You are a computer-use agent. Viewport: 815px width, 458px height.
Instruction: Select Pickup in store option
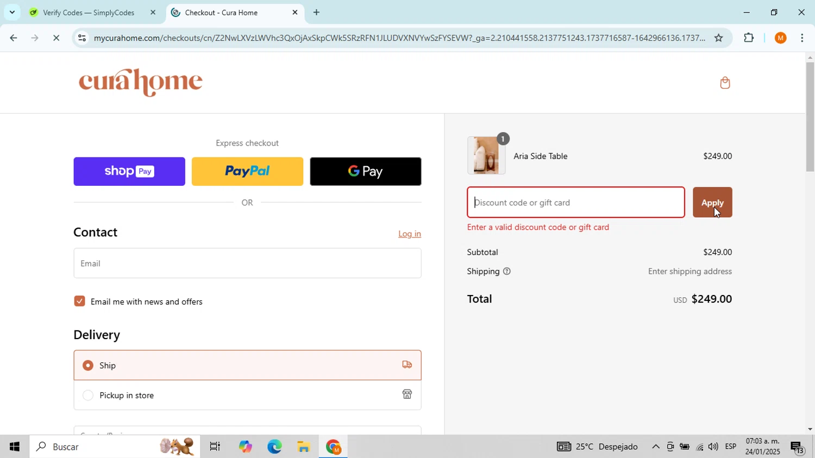point(247,395)
